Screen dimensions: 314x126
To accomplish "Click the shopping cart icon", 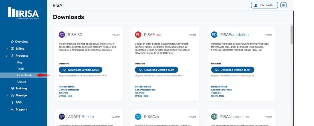I will click(283, 5).
